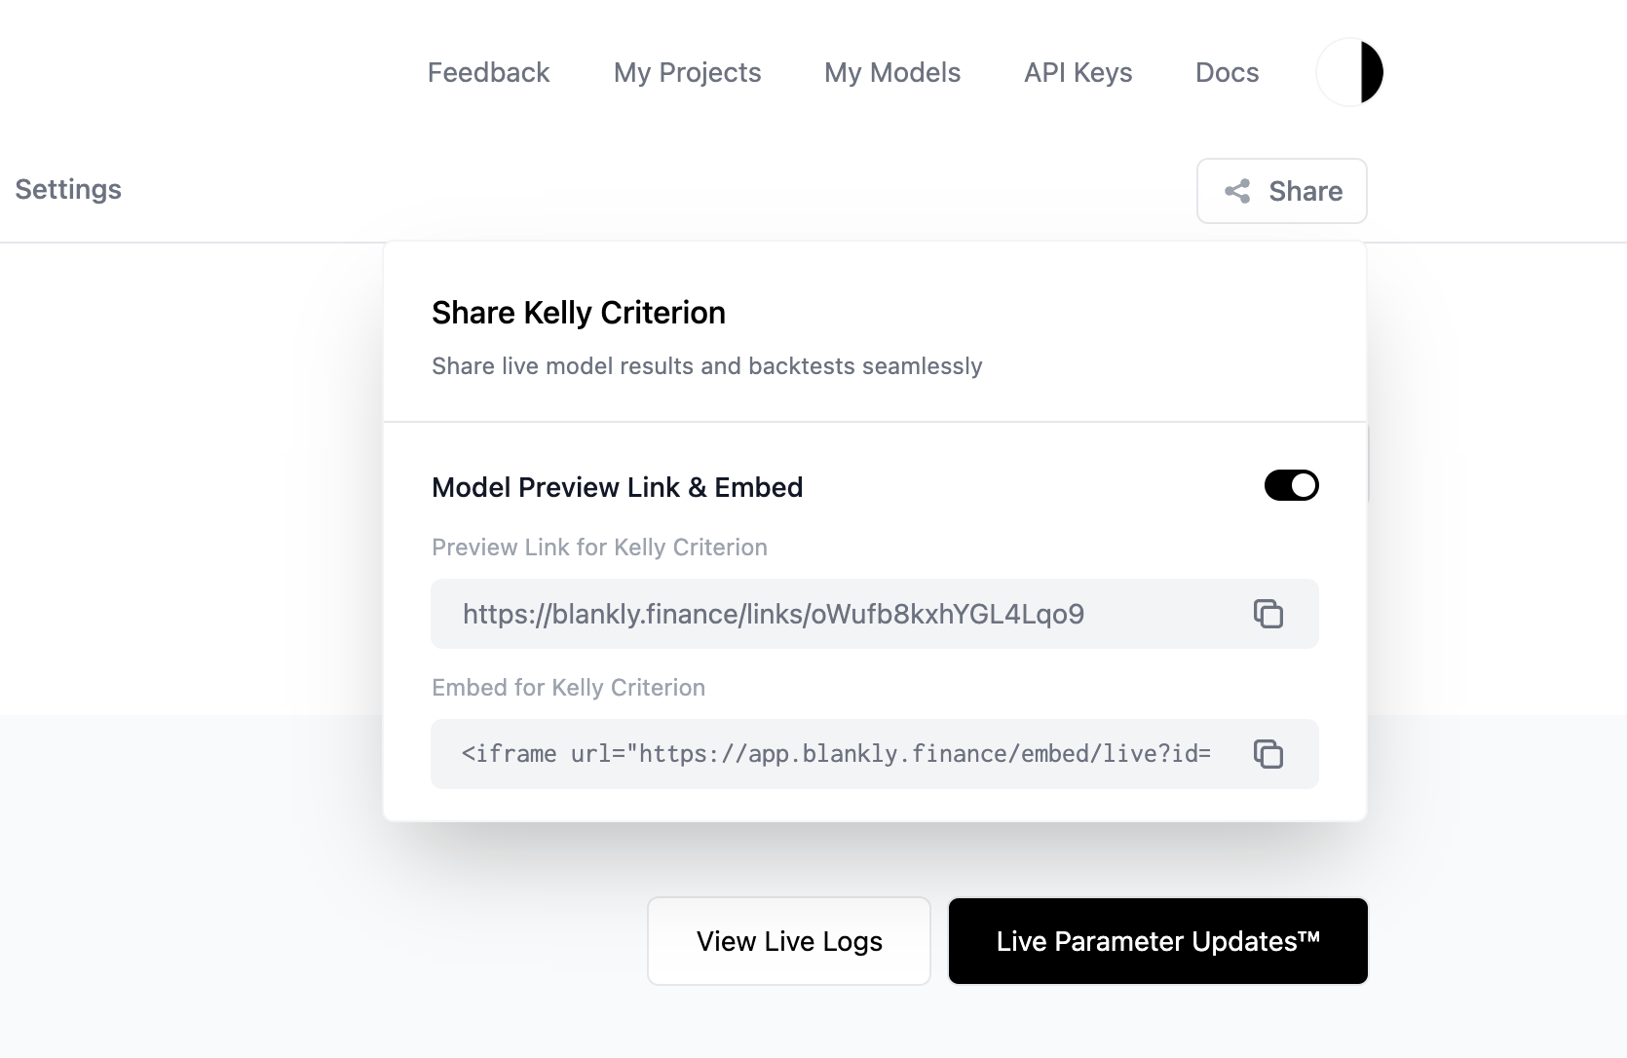
Task: Navigate to My Models
Action: tap(891, 72)
